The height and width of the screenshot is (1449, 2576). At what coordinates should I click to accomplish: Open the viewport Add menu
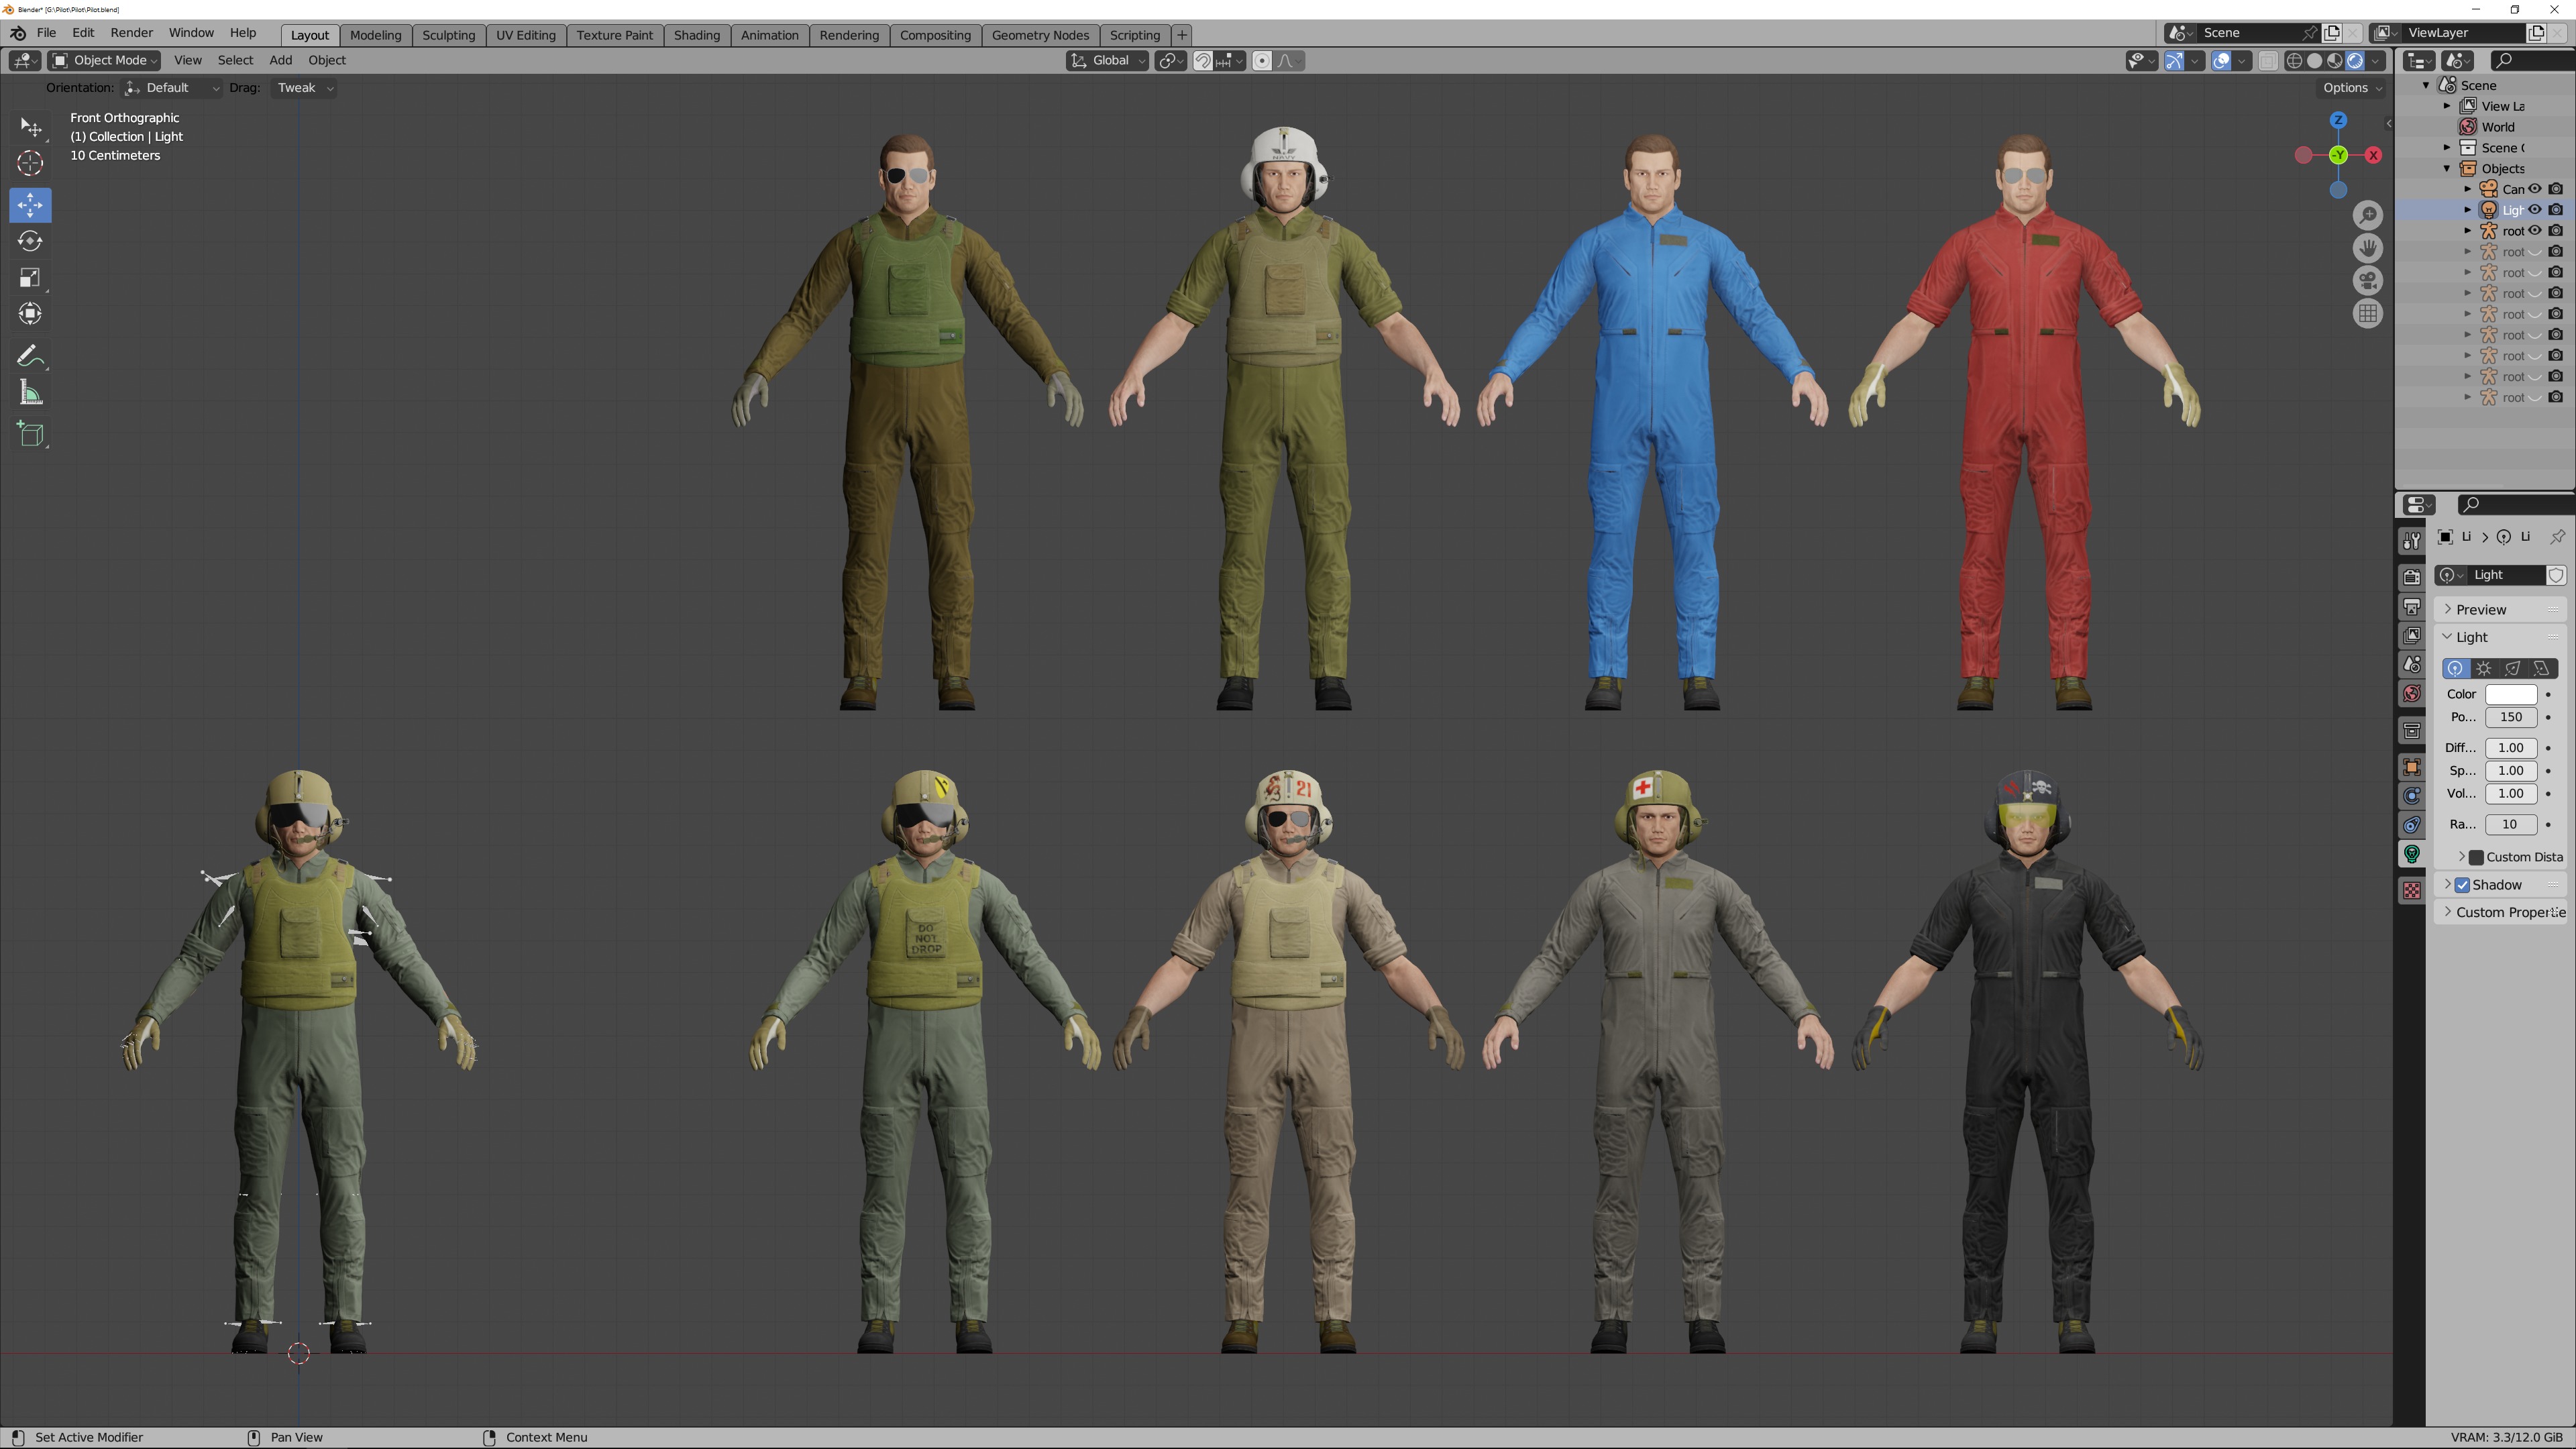(280, 61)
